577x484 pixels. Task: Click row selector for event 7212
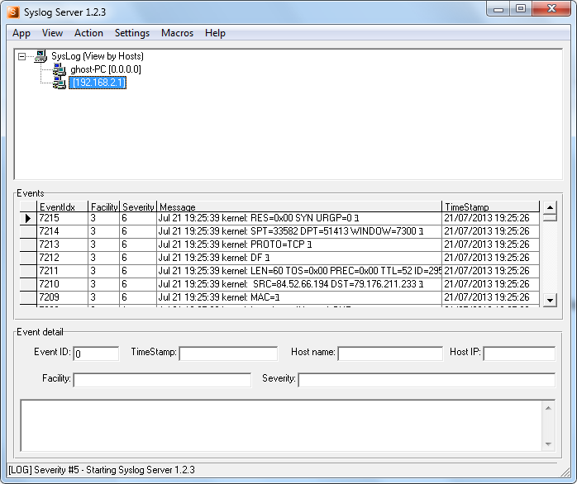28,259
